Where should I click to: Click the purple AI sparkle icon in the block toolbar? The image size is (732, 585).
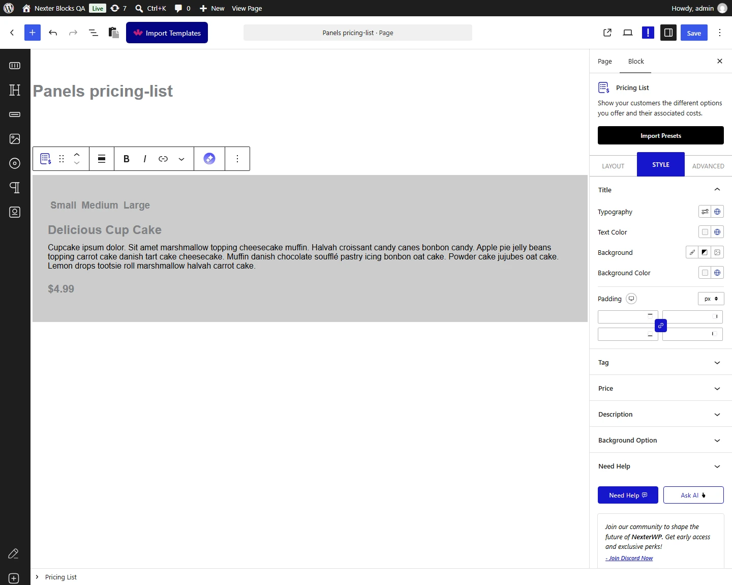209,159
